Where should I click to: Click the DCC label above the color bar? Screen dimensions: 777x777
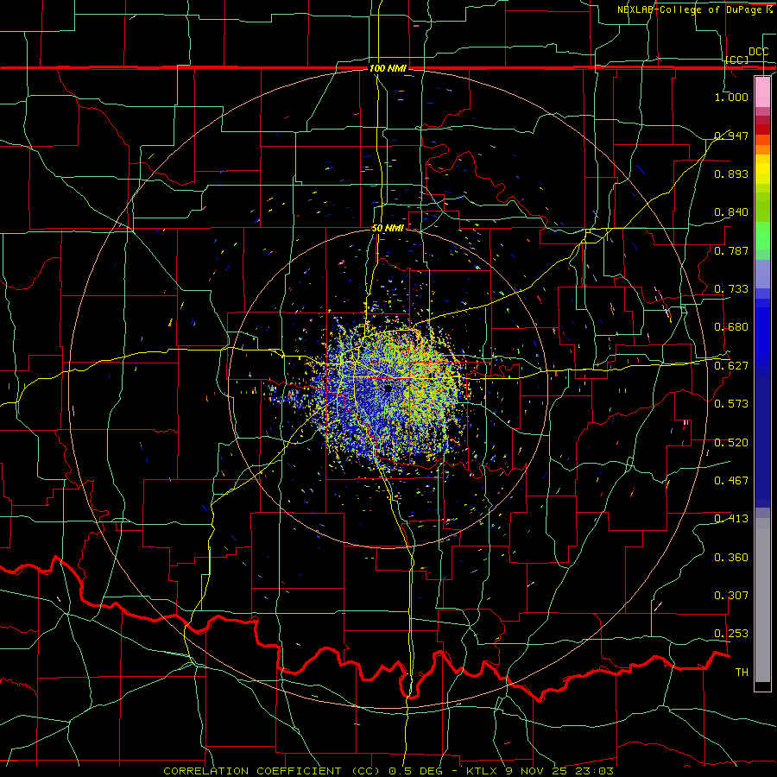[x=758, y=52]
